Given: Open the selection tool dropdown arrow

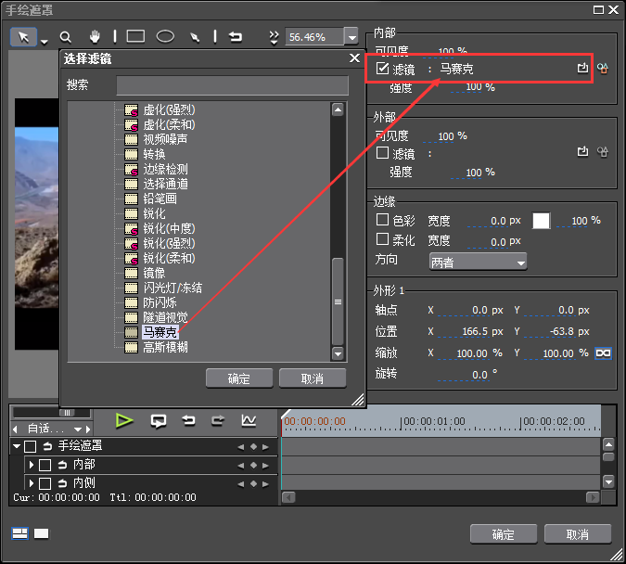Looking at the screenshot, I should 45,42.
